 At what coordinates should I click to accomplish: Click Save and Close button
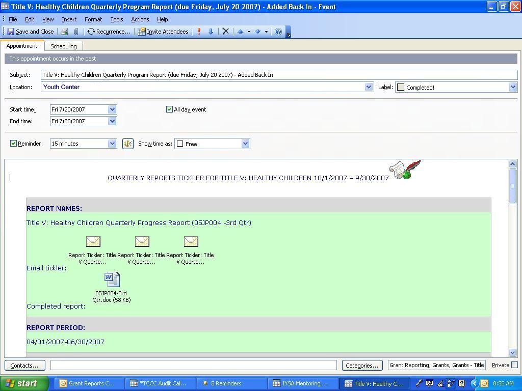coord(31,32)
